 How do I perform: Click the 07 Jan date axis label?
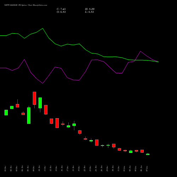(x=147, y=169)
